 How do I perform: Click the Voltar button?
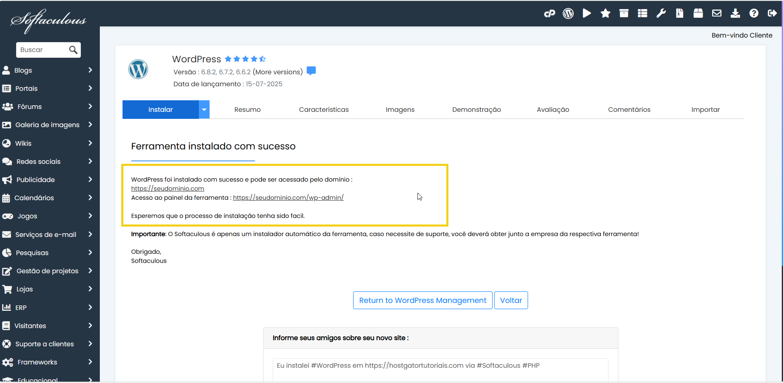(511, 300)
